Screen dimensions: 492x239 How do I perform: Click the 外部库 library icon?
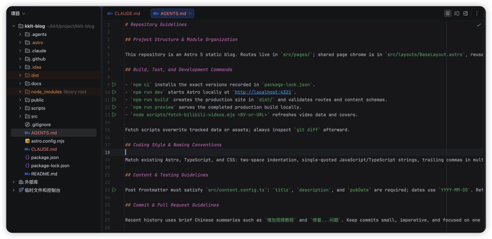20,182
